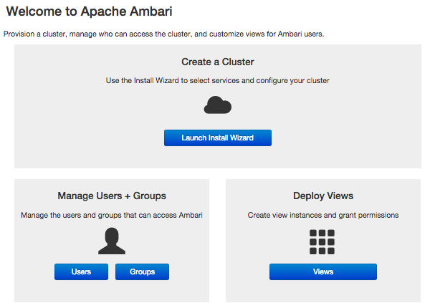Open the Groups management page

[x=142, y=271]
